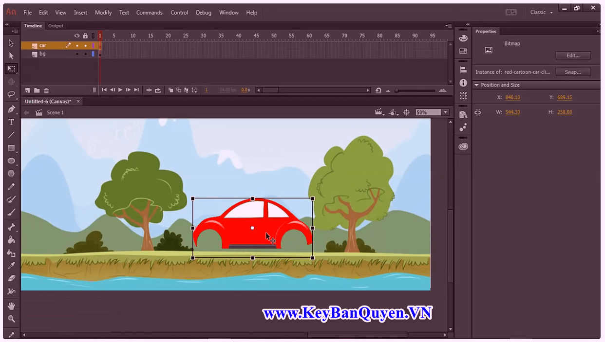Switch to the Output tab
This screenshot has height=342, width=605.
point(56,25)
